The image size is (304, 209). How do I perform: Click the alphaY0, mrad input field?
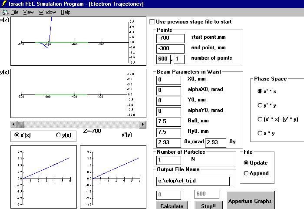pos(169,111)
